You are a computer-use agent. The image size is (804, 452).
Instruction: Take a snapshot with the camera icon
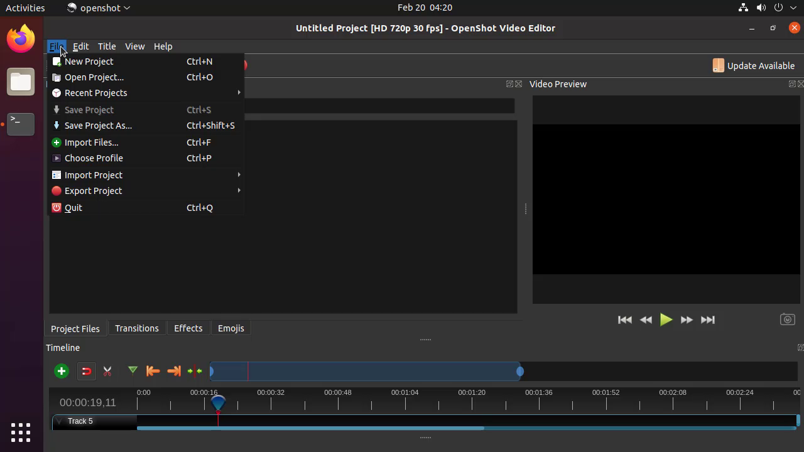coord(787,320)
